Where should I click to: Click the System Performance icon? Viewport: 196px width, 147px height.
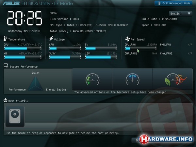click(6, 66)
